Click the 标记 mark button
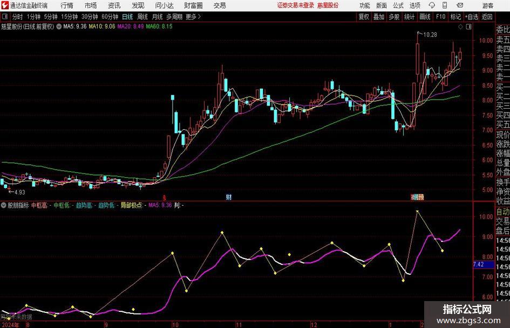This screenshot has width=510, height=328. (x=455, y=17)
